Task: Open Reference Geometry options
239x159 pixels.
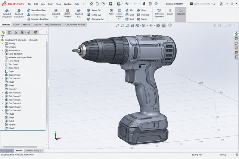Action: click(x=159, y=13)
